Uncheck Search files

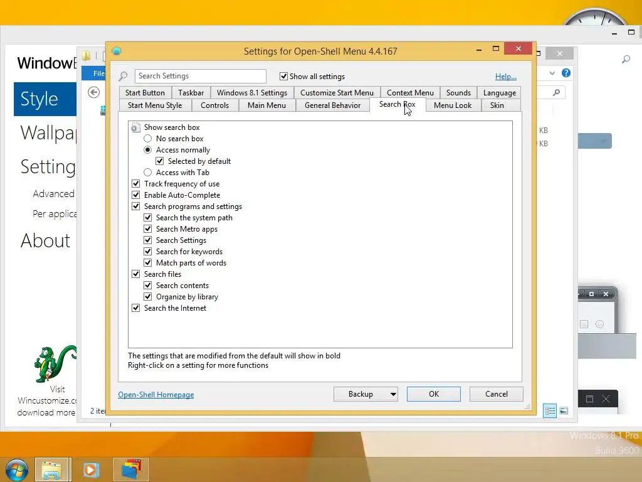(x=135, y=274)
